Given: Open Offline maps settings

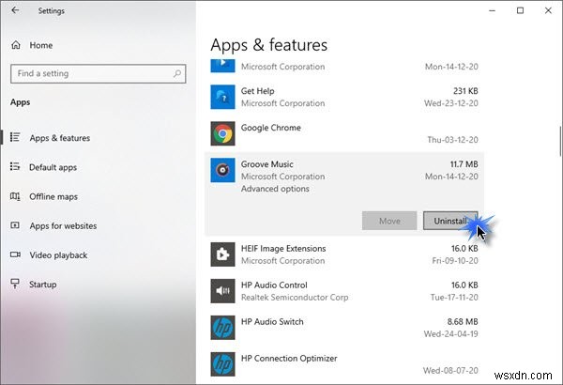Looking at the screenshot, I should [x=53, y=196].
